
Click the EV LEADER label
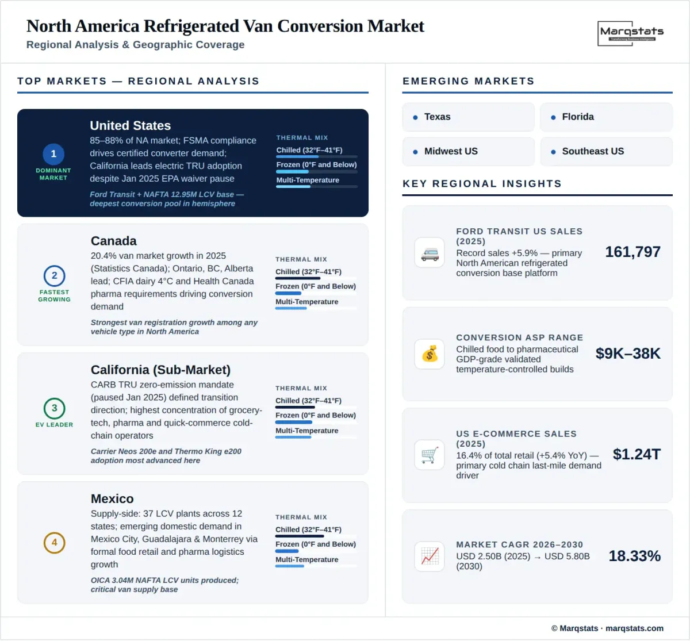click(x=54, y=425)
